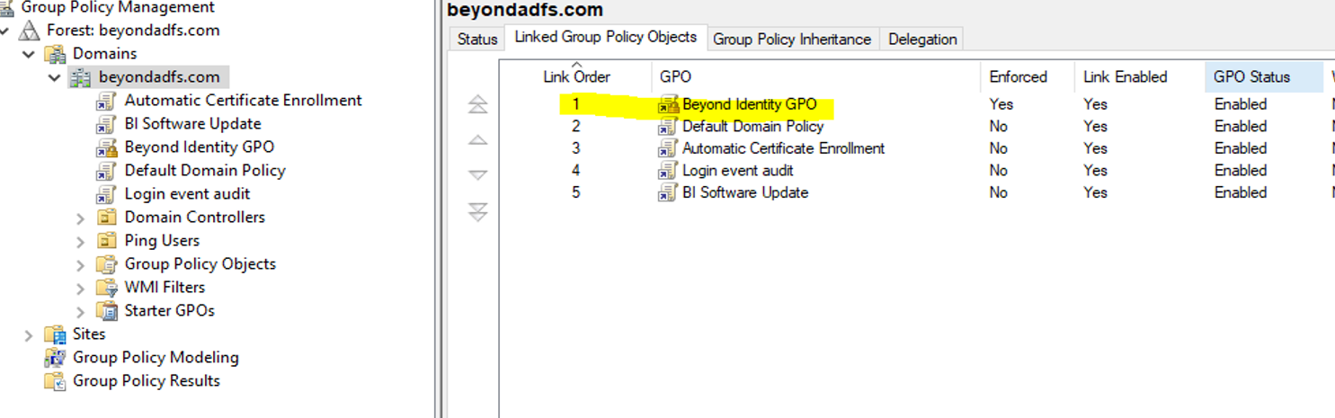Click the Beyond Identity GPO lock icon in tree

(x=107, y=147)
